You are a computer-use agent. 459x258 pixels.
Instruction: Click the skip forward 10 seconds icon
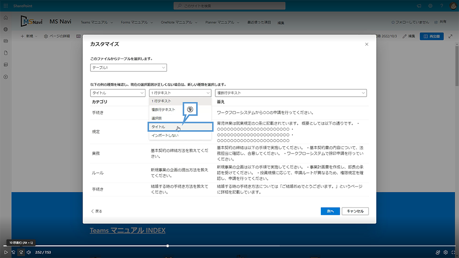21,252
